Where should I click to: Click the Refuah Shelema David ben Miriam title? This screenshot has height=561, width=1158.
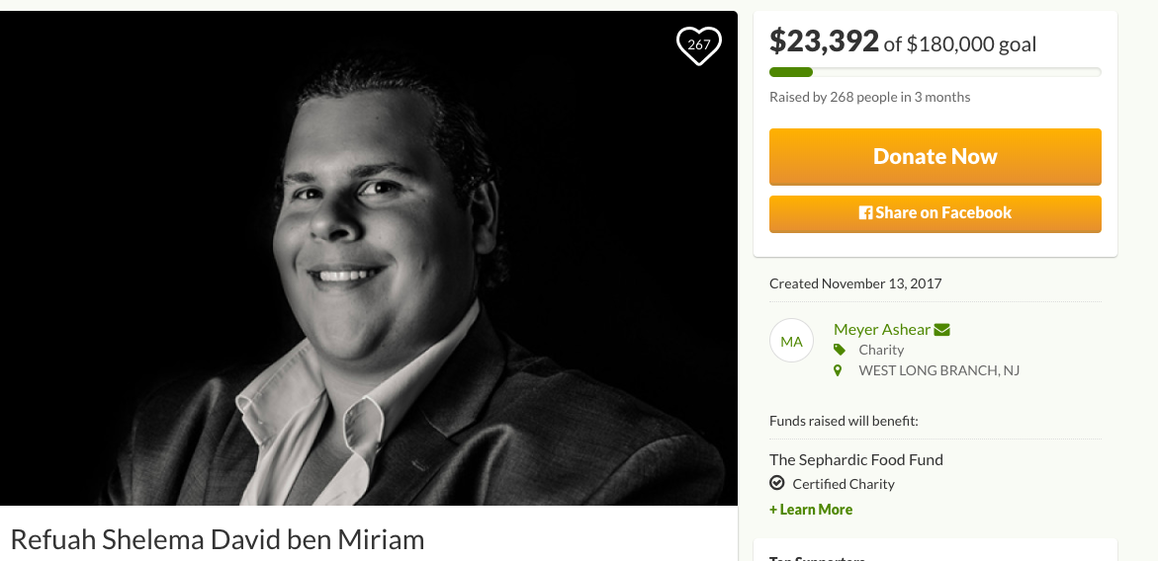(x=218, y=539)
